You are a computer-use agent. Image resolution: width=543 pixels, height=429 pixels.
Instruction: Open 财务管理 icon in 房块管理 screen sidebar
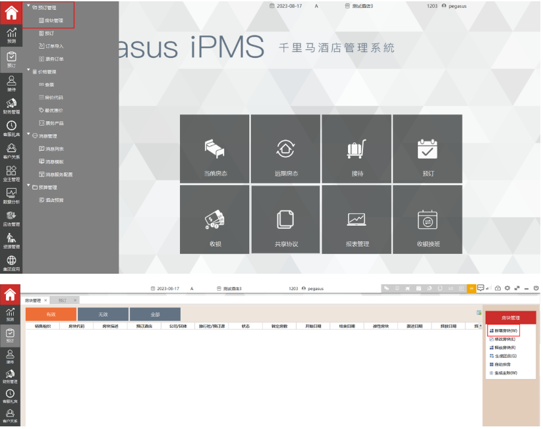tap(10, 376)
